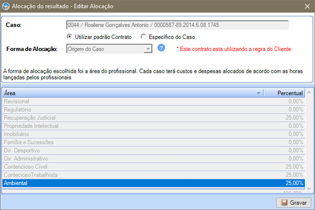
Task: Click the 25,00% value of Contencioso Cível
Action: [294, 167]
